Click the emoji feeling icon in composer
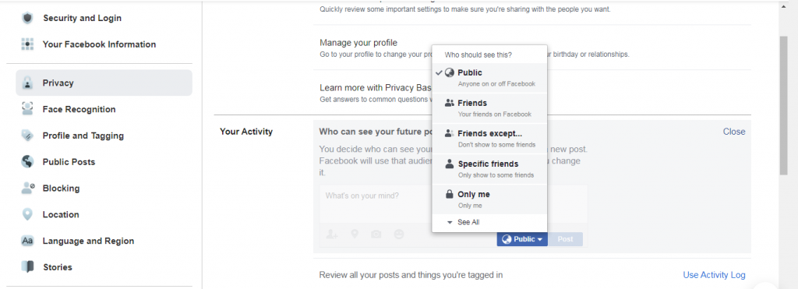Screen dimensions: 798x289 coord(399,234)
